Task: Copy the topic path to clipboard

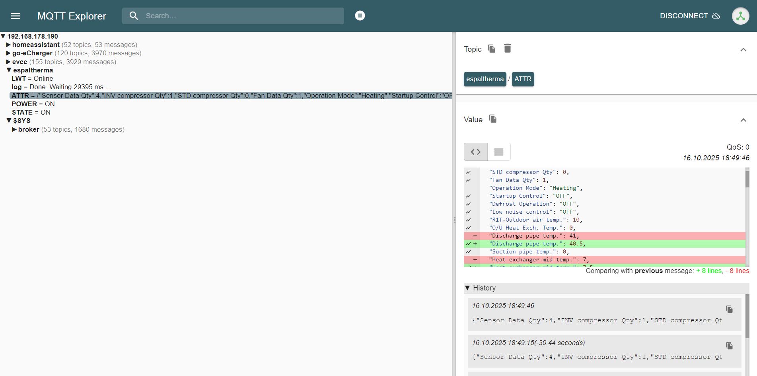Action: [492, 49]
